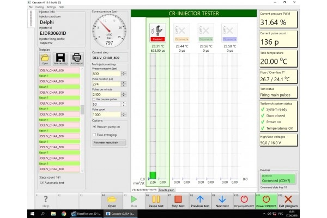Open the Settings menu
327x218 pixels.
[x=51, y=7]
